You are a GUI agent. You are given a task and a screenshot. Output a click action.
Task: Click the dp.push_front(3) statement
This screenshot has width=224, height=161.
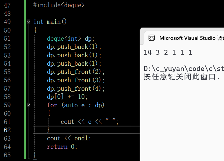click(76, 80)
